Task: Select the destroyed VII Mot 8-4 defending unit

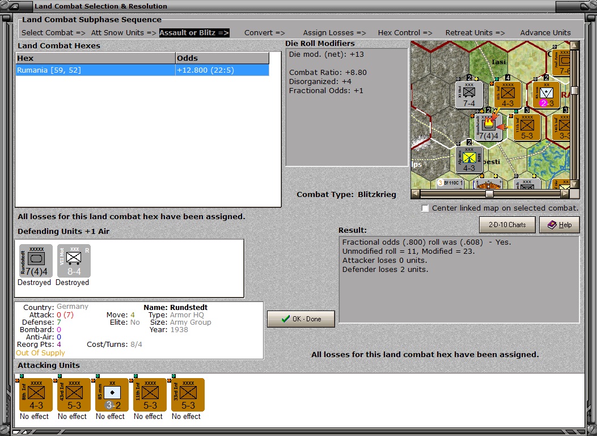Action: pos(74,261)
